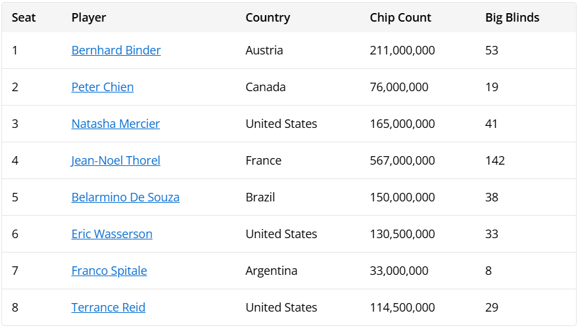This screenshot has width=578, height=328.
Task: Click the Big Blinds column header
Action: click(512, 18)
